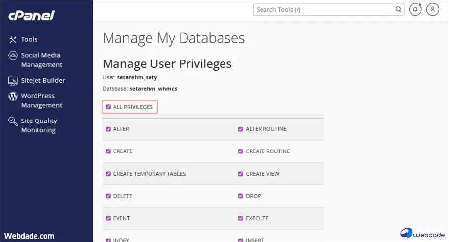Click the Sitejet Builder monitor icon
The height and width of the screenshot is (242, 449).
[x=13, y=81]
